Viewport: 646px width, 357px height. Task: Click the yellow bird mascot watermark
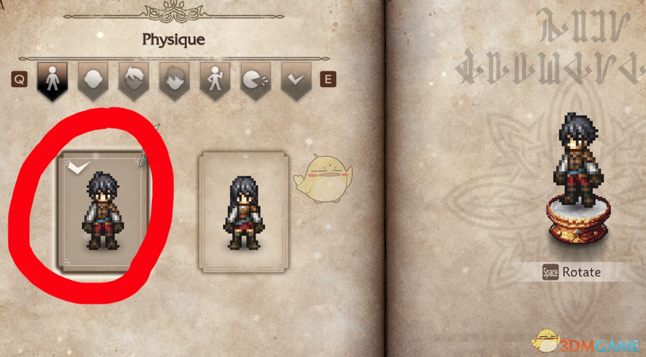tap(323, 178)
